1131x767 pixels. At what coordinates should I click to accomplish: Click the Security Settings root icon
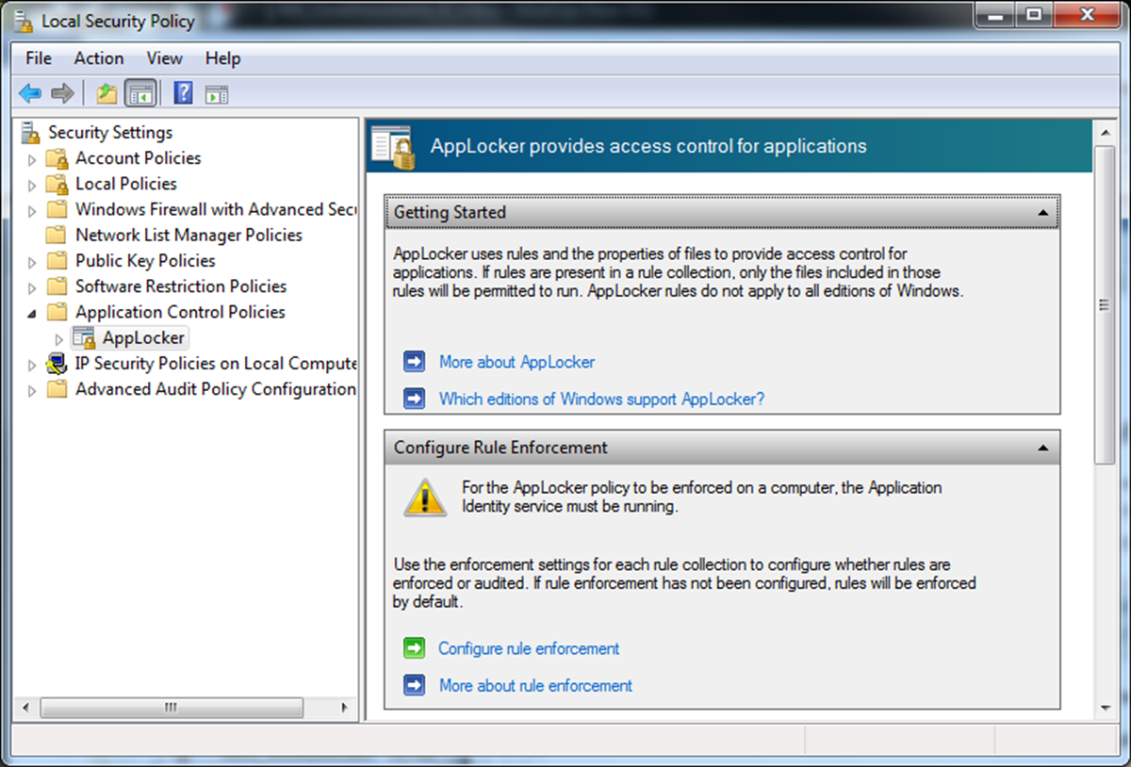[x=32, y=133]
